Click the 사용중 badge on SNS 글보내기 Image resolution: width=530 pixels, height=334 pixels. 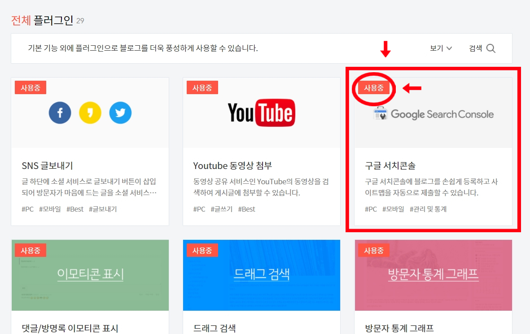coord(31,87)
